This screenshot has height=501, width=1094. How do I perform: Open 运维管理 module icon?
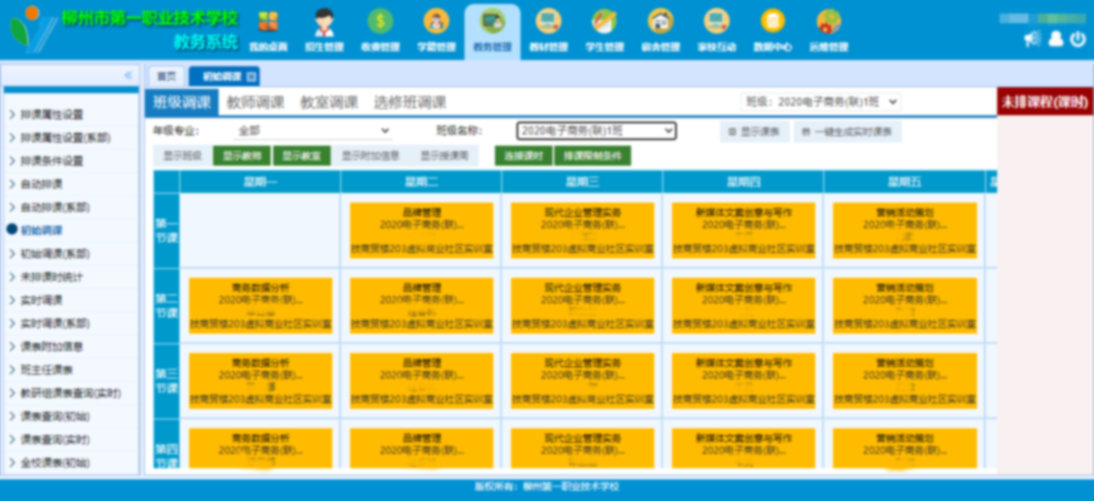(x=828, y=30)
